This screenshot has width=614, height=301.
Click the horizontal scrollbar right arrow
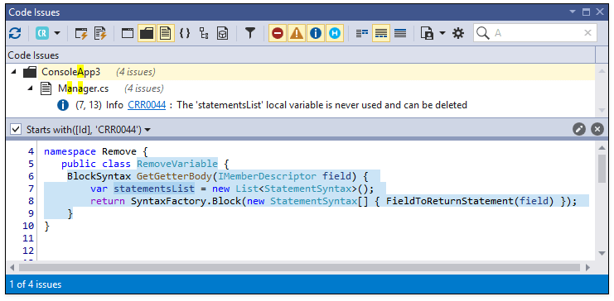point(587,268)
